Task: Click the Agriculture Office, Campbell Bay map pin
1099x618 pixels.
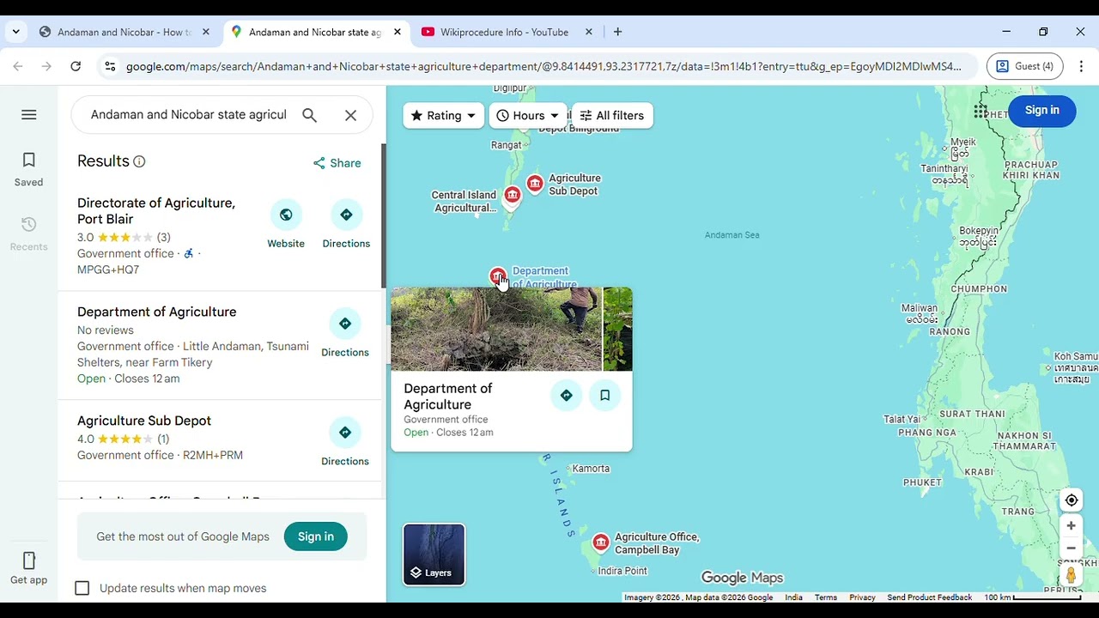Action: [x=601, y=543]
